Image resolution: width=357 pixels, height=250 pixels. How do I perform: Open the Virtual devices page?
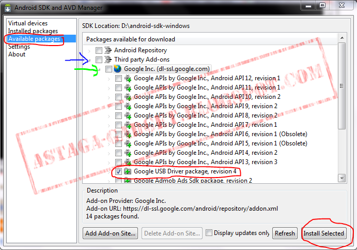(28, 23)
